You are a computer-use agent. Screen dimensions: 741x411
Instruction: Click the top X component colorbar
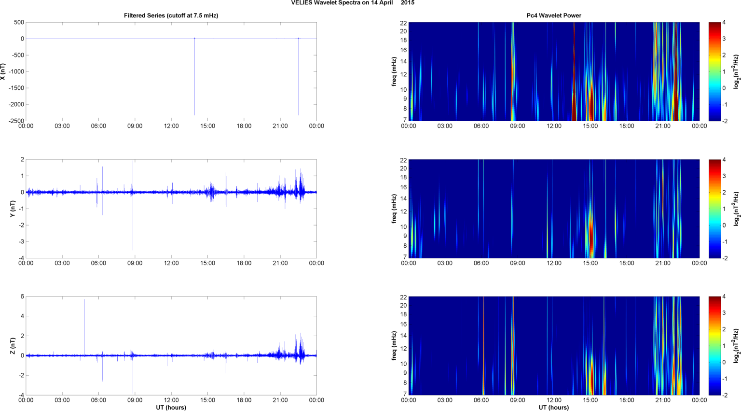pos(714,71)
